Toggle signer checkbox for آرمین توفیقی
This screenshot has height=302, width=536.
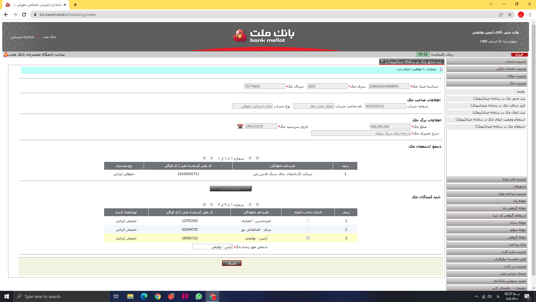308,238
